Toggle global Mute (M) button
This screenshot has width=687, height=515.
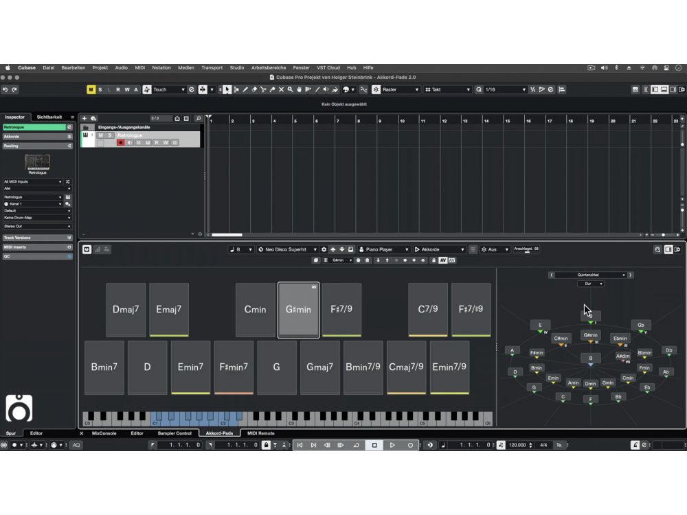(91, 90)
